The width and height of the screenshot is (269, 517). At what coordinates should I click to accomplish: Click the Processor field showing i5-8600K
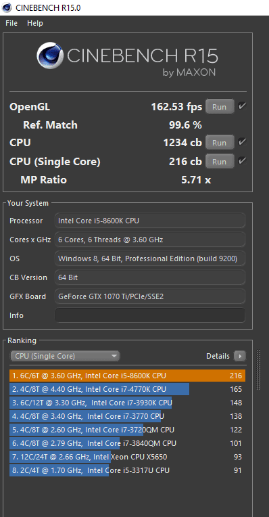click(x=150, y=221)
